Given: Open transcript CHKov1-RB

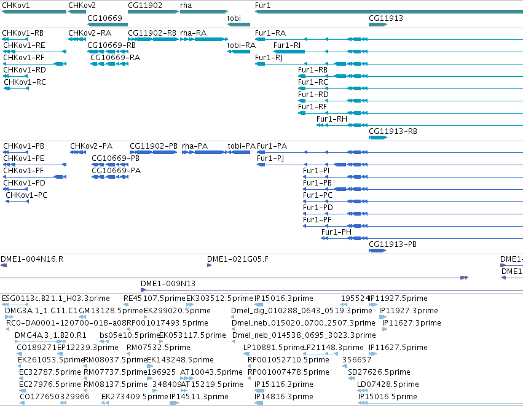Looking at the screenshot, I should click(23, 33).
